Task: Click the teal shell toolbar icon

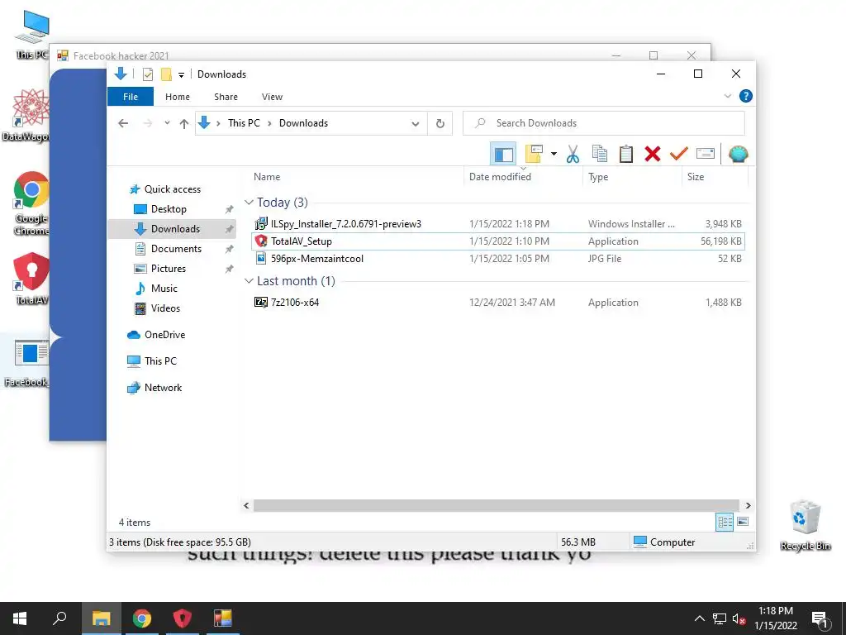Action: [x=738, y=155]
